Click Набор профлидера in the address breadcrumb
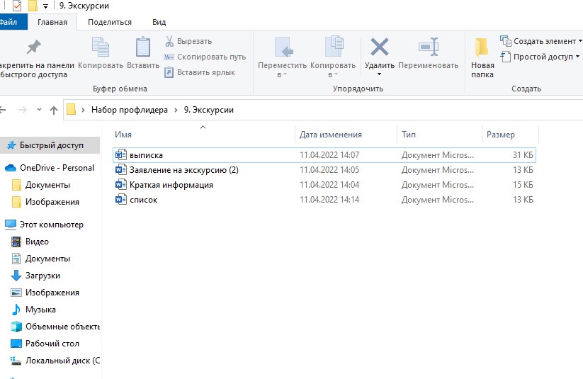 pyautogui.click(x=129, y=110)
